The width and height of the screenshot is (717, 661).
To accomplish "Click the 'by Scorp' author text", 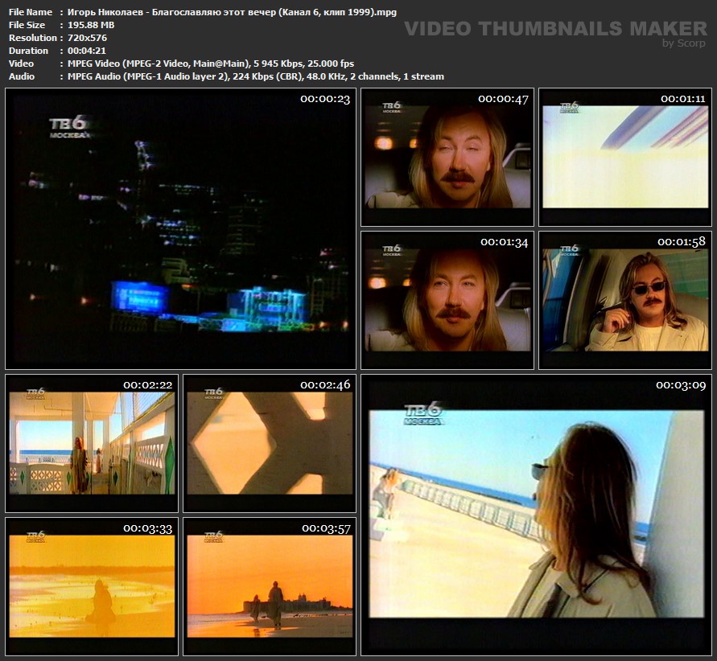I will click(683, 44).
